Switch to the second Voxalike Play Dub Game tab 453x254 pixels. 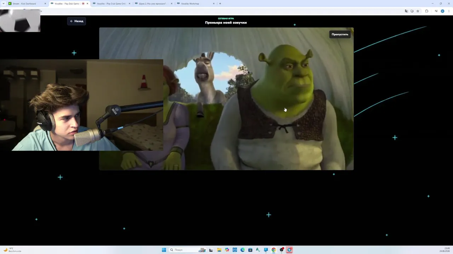pyautogui.click(x=111, y=4)
